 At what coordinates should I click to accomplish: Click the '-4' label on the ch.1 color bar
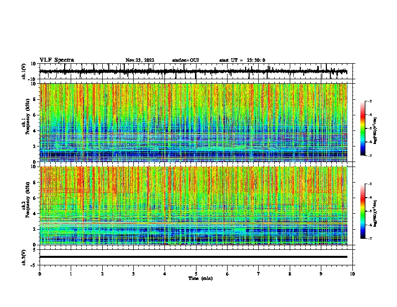pyautogui.click(x=369, y=115)
